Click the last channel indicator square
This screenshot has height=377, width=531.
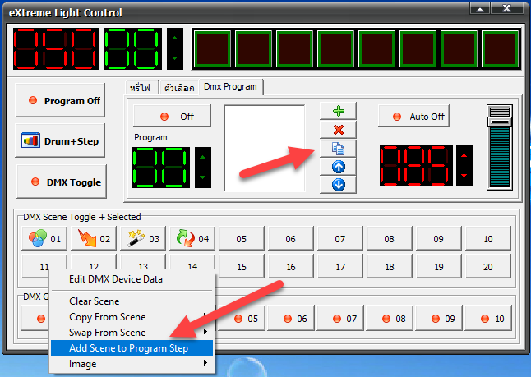[x=501, y=49]
